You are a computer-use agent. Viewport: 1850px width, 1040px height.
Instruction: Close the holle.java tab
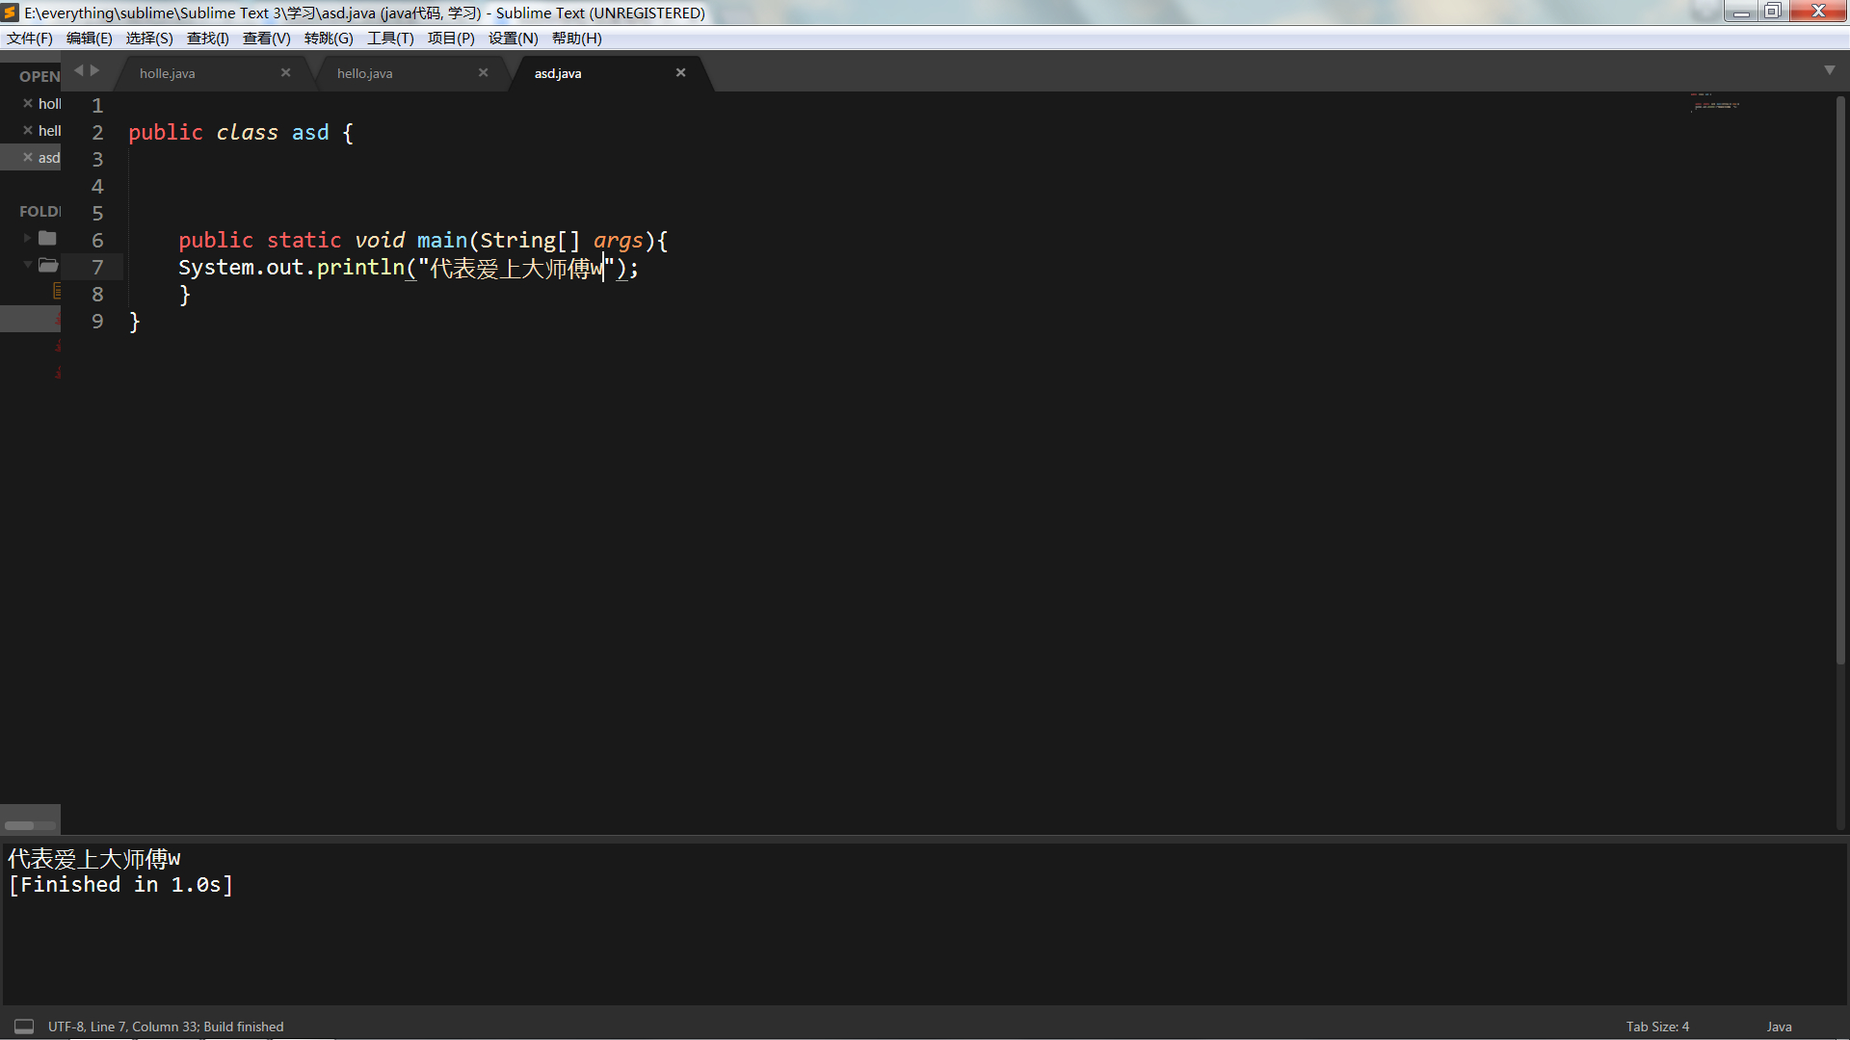pyautogui.click(x=285, y=73)
